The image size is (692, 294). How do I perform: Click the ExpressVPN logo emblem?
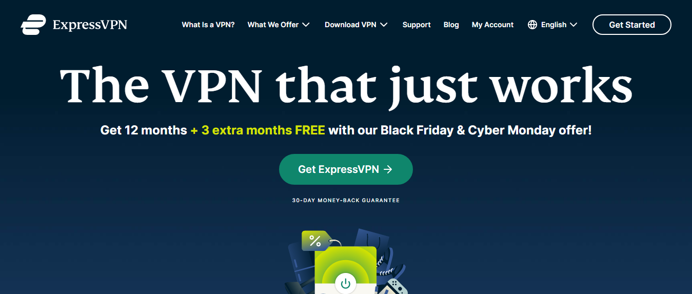tap(33, 25)
